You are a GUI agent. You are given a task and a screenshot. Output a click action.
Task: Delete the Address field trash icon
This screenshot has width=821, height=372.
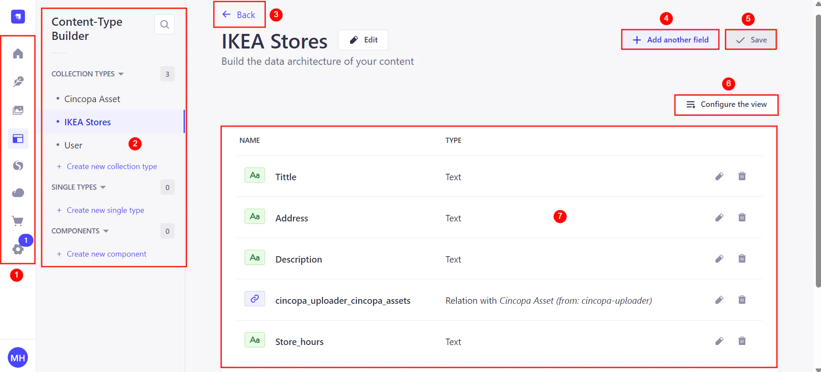click(742, 218)
